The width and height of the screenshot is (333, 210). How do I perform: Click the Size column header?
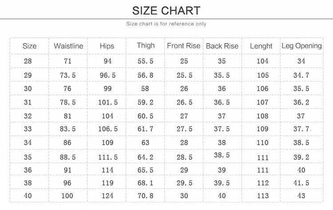point(29,46)
